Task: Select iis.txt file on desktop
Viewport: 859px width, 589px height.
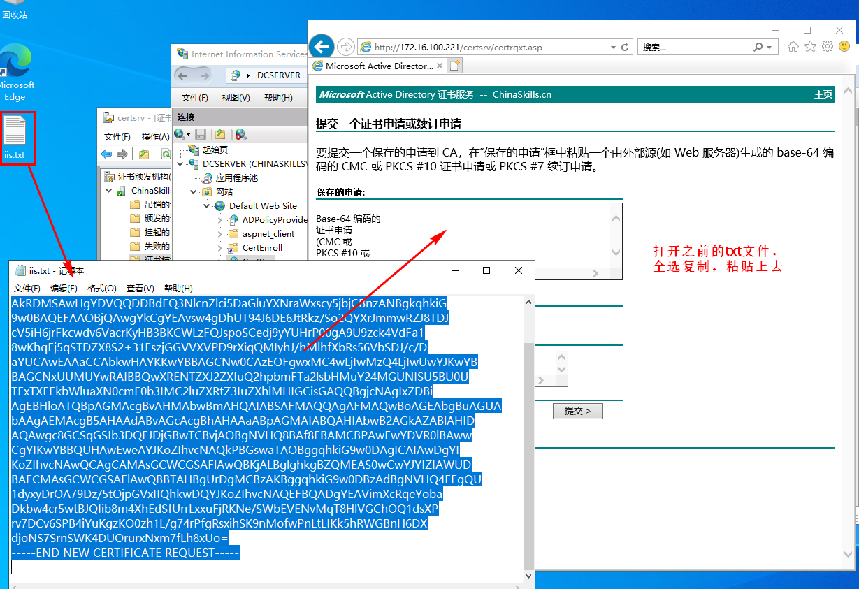Action: pyautogui.click(x=15, y=137)
